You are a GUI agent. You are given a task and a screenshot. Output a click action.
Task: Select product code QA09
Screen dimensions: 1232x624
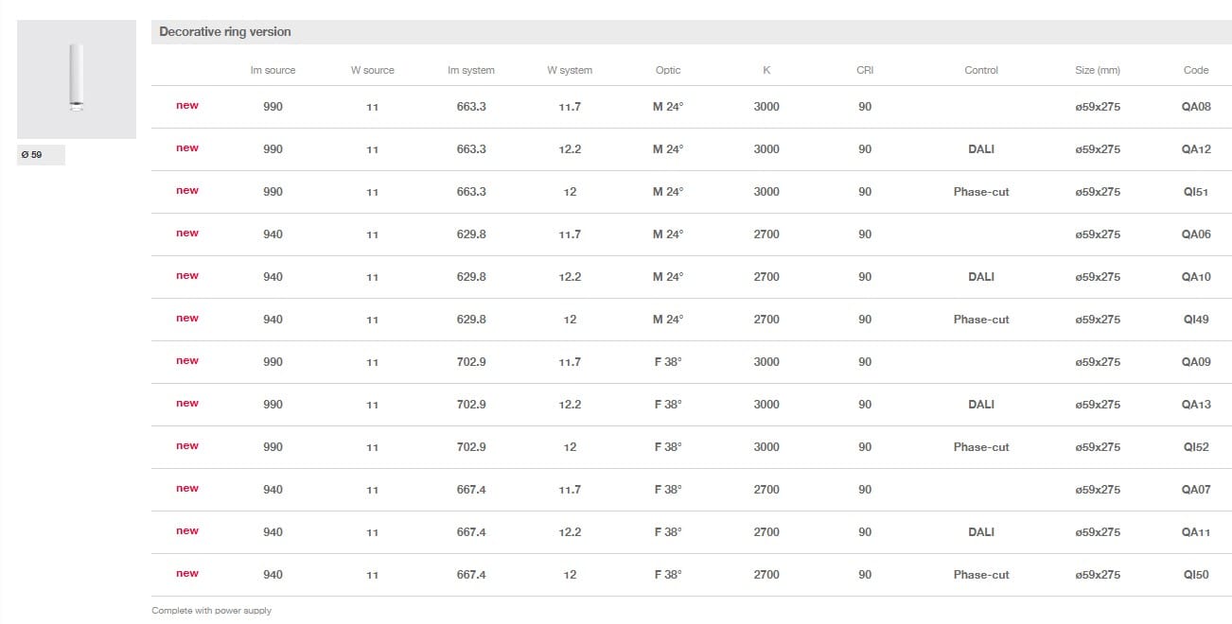pyautogui.click(x=1196, y=362)
